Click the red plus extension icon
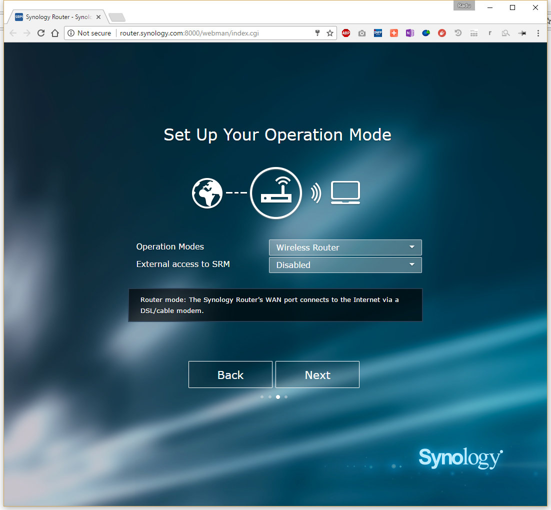Viewport: 551px width, 510px height. tap(394, 33)
